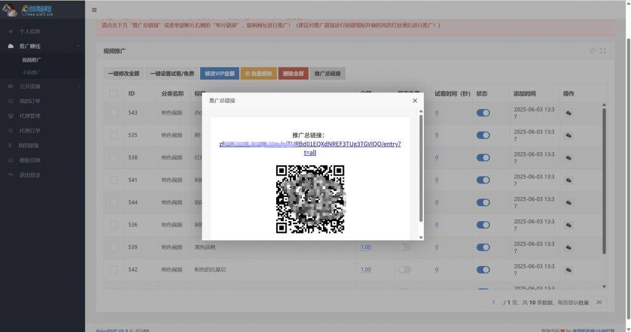This screenshot has width=631, height=332.
Task: Click the link action icon for row 535
Action: click(x=569, y=136)
